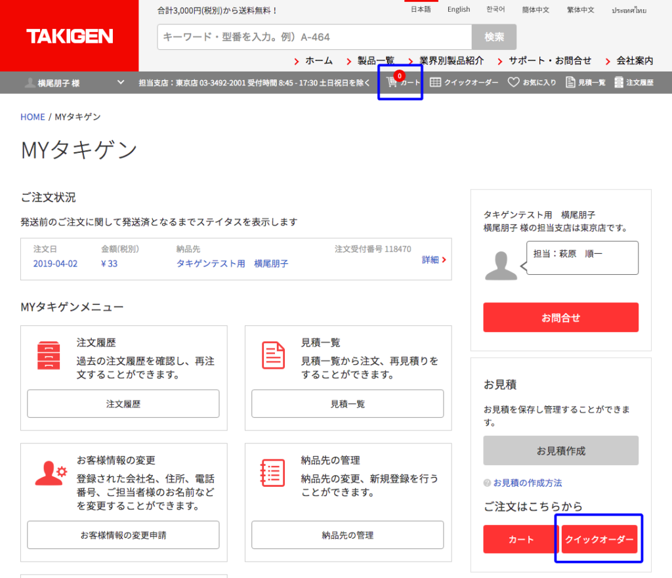The height and width of the screenshot is (578, 672).
Task: Click the red document icon for 見積一覧 card
Action: (273, 355)
